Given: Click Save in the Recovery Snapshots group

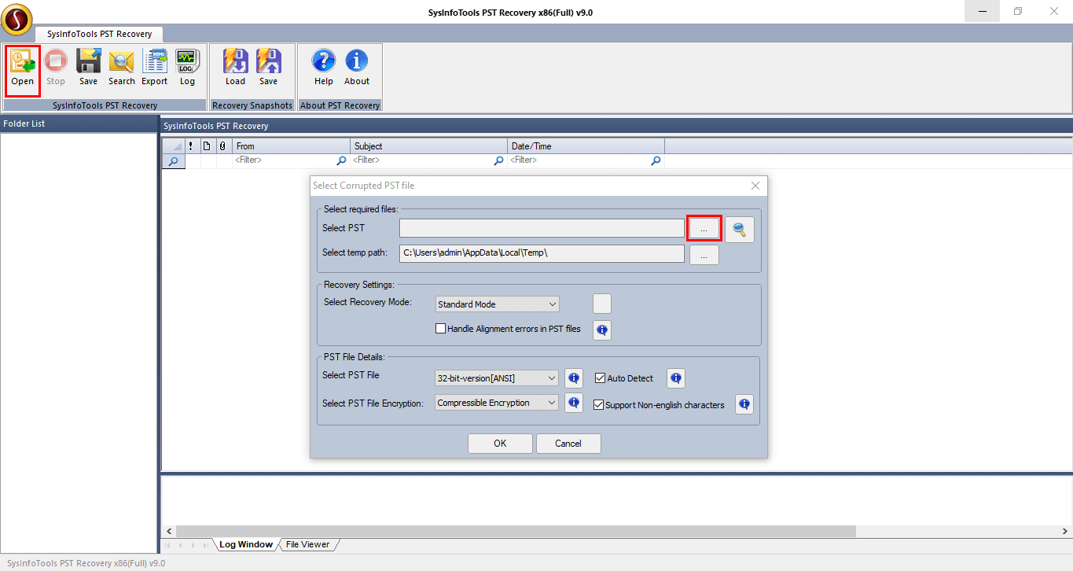Looking at the screenshot, I should coord(269,68).
